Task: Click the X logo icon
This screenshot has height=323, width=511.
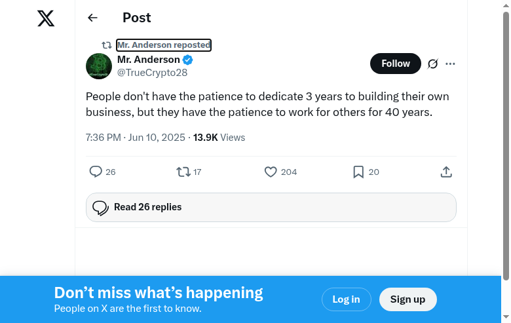Action: pos(46,18)
